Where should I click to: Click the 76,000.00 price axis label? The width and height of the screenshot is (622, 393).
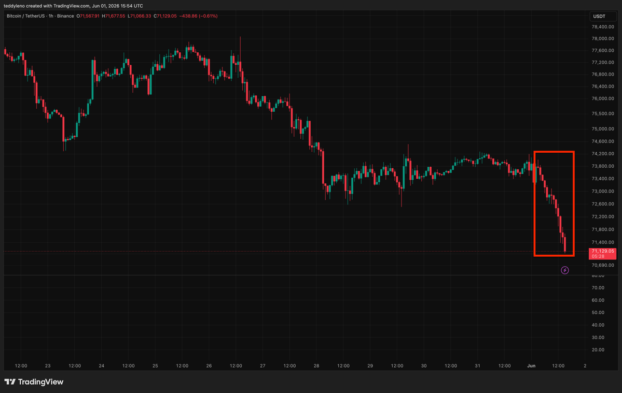point(603,98)
